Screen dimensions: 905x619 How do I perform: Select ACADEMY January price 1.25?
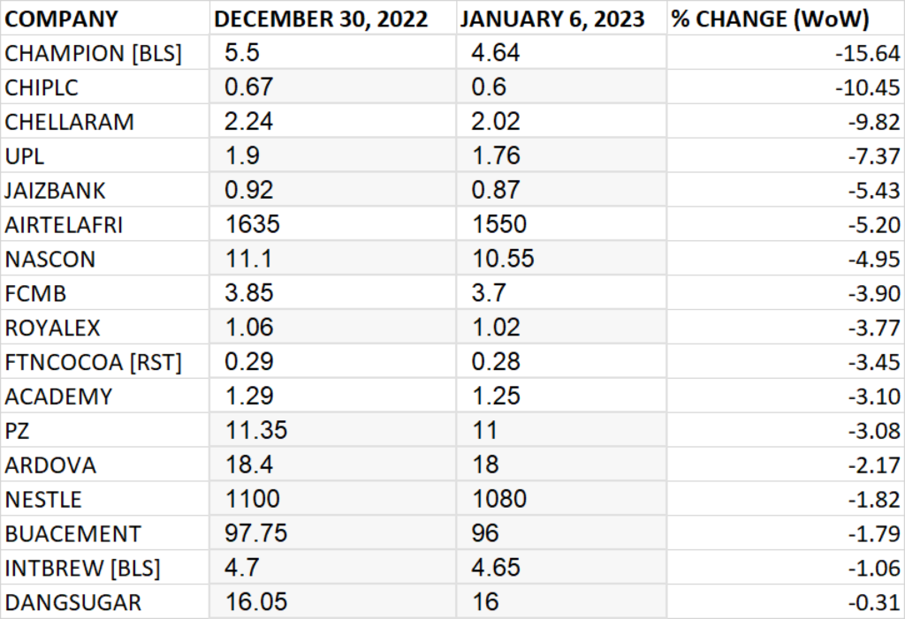[x=561, y=396]
